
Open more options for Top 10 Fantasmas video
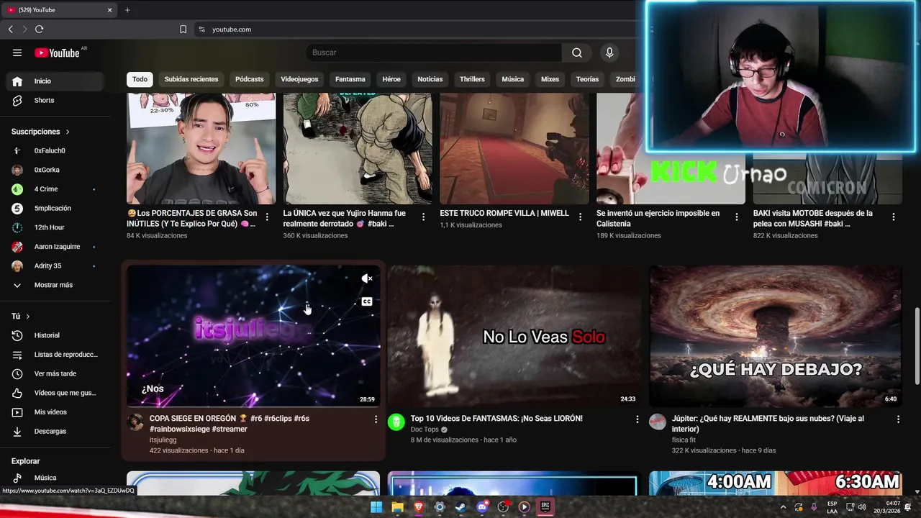tap(637, 419)
